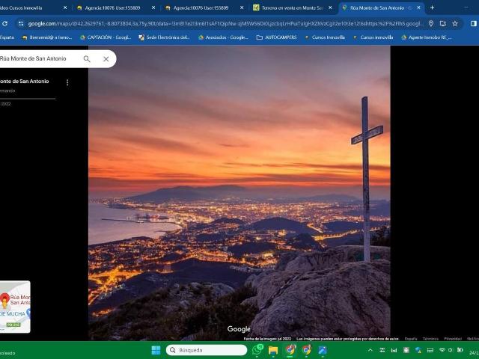This screenshot has height=359, width=479.
Task: Open the Windows Start menu
Action: pyautogui.click(x=156, y=350)
